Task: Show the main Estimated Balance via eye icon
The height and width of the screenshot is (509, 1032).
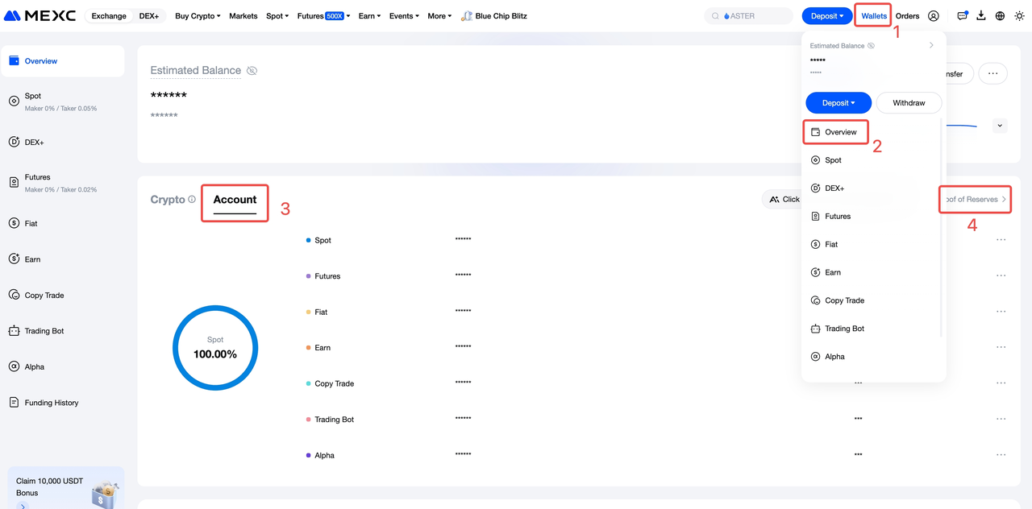Action: [252, 71]
